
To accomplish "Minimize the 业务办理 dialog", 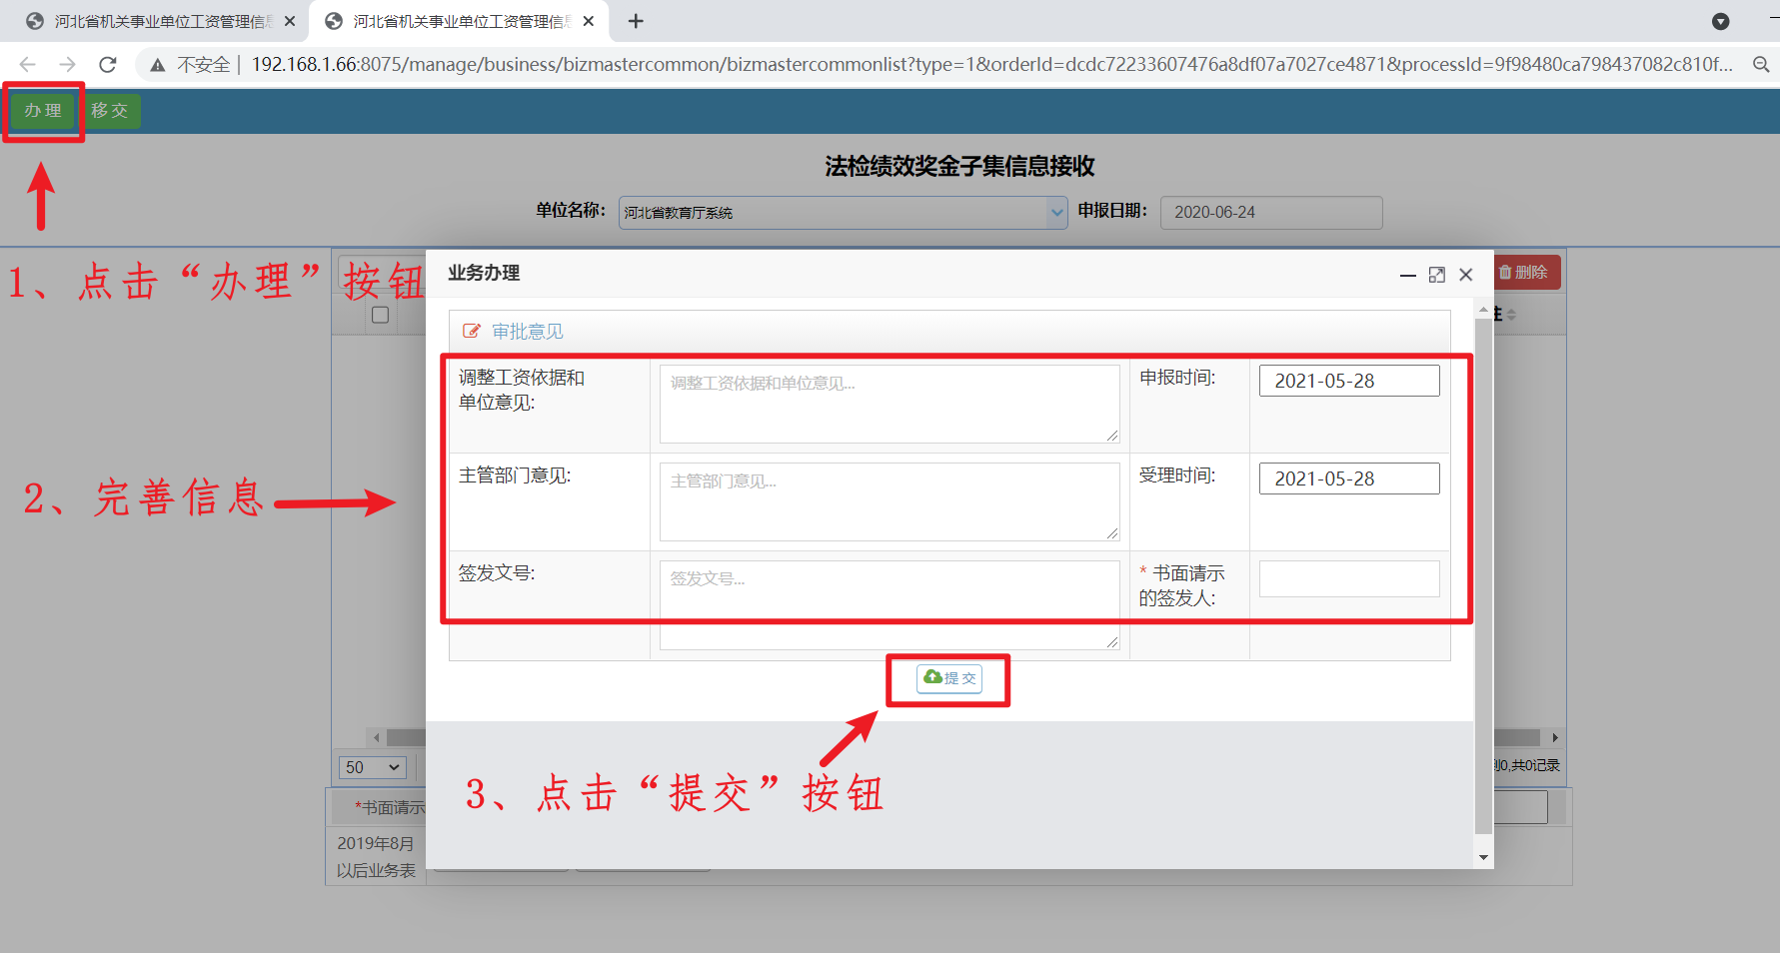I will pos(1408,275).
